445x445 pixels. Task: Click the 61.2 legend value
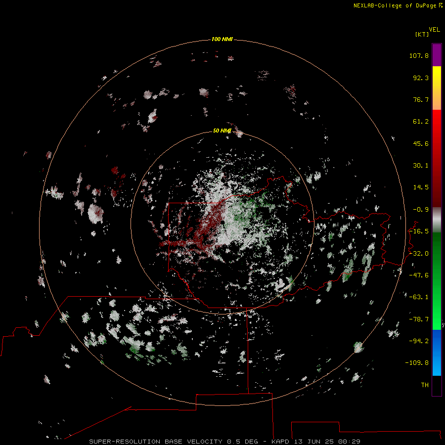(421, 122)
